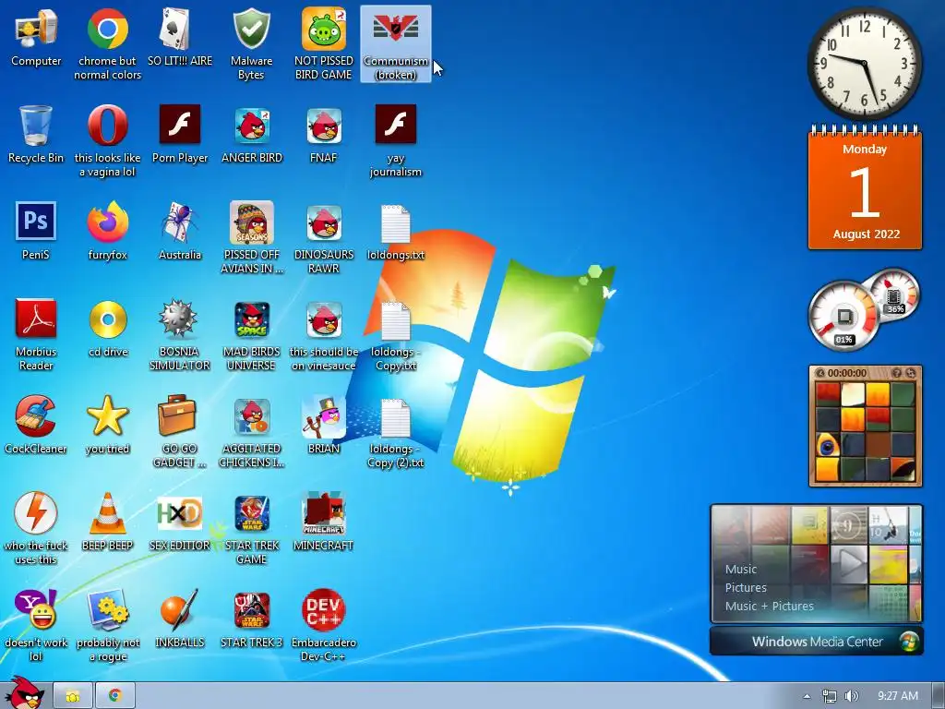945x709 pixels.
Task: Launch the furryfox Firefox icon
Action: [107, 232]
